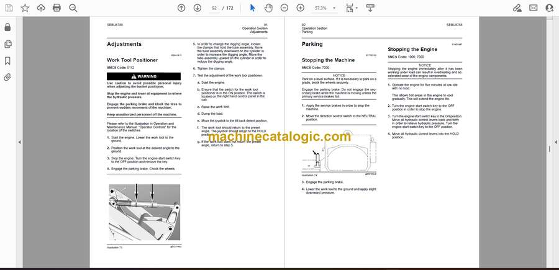This screenshot has width=559, height=270.
Task: Click the 'Dump the load.' step
Action: pyautogui.click(x=212, y=114)
